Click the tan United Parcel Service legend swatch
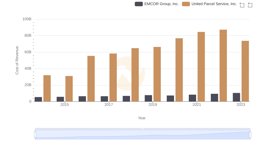The height and width of the screenshot is (147, 256). tap(186, 4)
